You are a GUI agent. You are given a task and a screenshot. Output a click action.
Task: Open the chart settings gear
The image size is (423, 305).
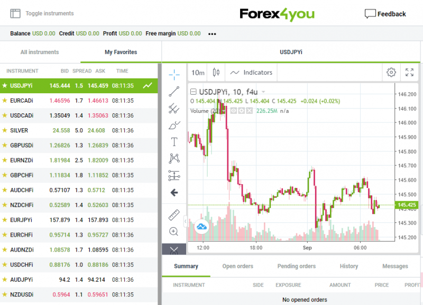[391, 73]
